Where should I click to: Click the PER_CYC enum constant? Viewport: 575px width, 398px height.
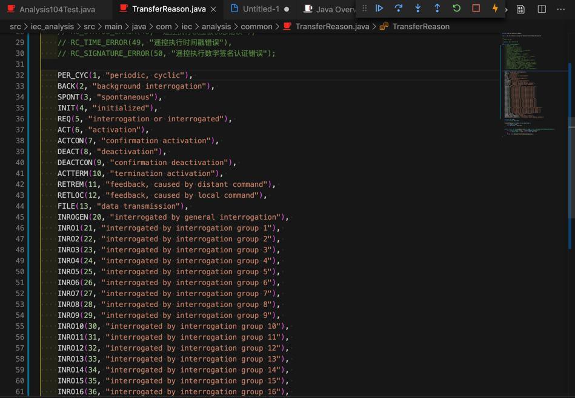pyautogui.click(x=73, y=75)
